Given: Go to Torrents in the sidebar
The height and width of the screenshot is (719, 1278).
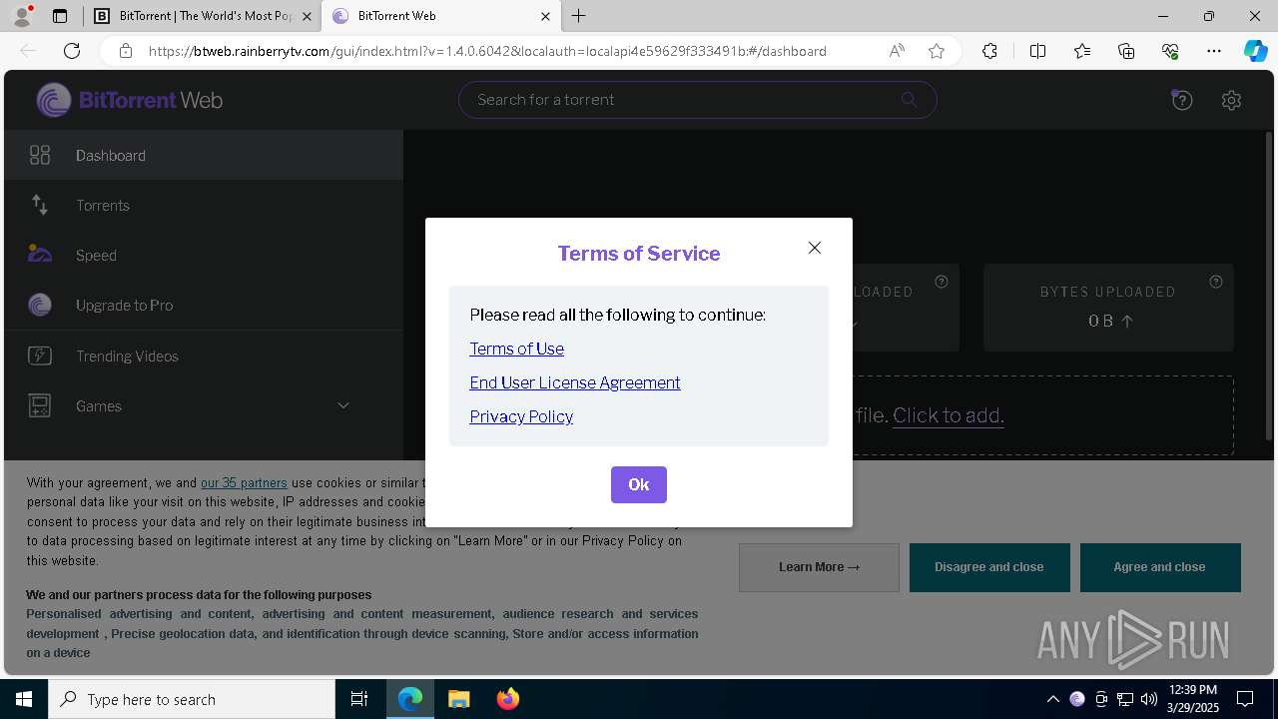Looking at the screenshot, I should click(x=204, y=205).
